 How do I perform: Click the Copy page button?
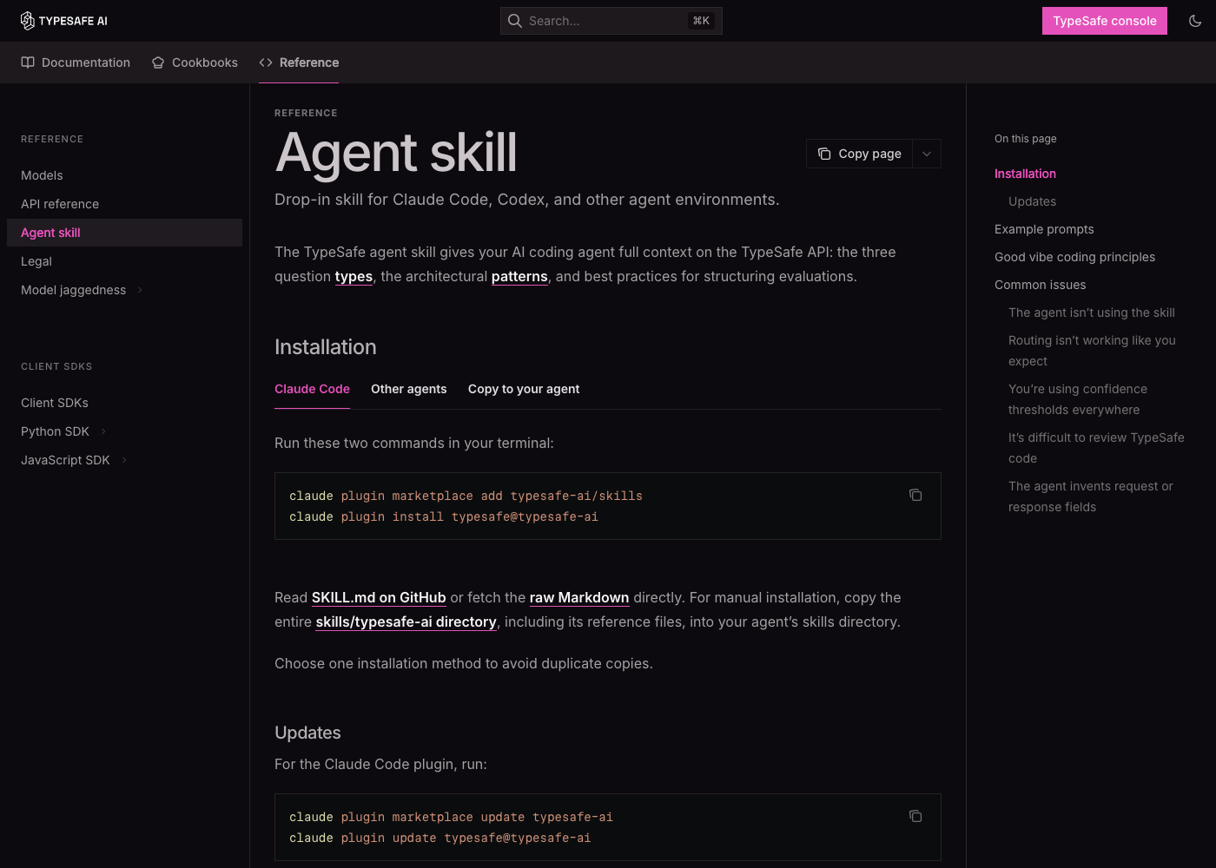click(x=860, y=154)
